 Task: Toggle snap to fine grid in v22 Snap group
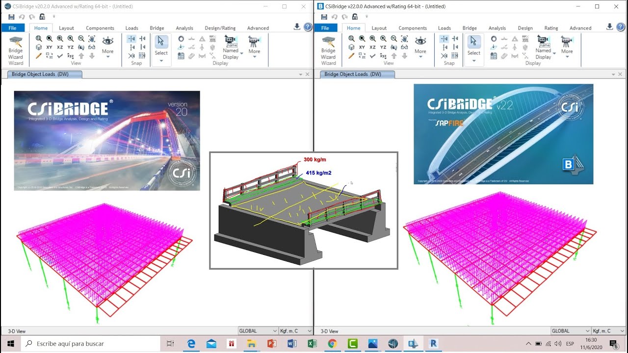click(455, 56)
